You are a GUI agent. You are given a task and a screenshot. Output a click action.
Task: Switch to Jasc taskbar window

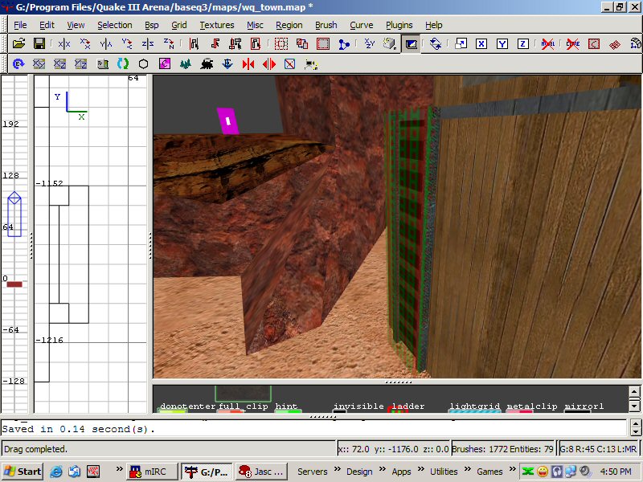(x=262, y=472)
